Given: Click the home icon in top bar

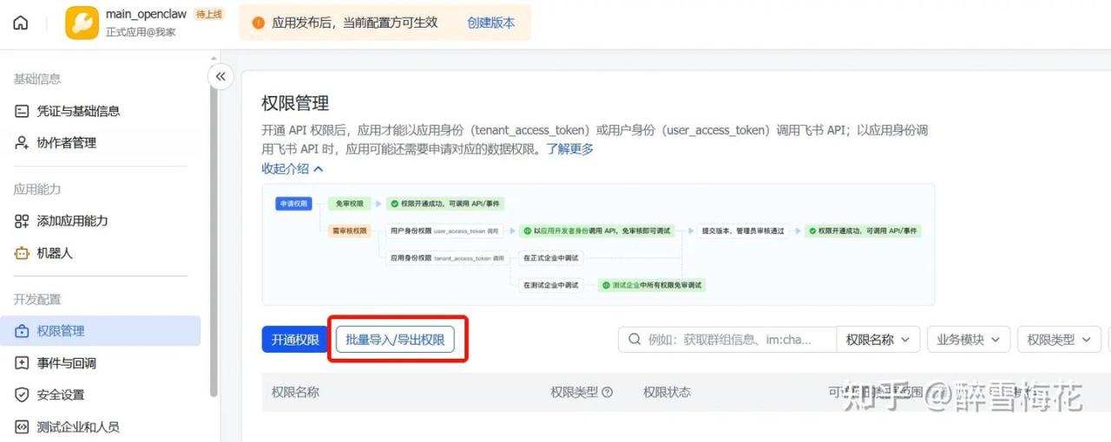Looking at the screenshot, I should (20, 23).
